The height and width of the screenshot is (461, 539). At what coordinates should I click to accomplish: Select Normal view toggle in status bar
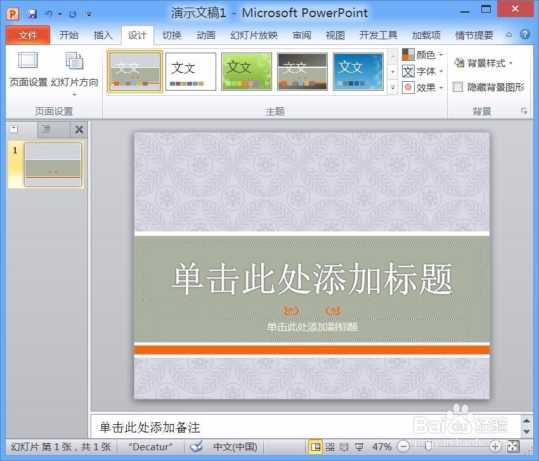tap(316, 446)
